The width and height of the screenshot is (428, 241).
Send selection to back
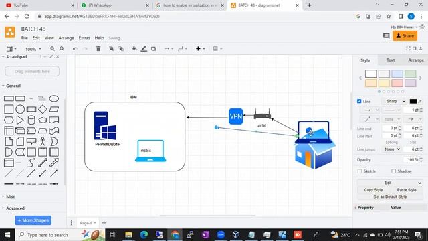coord(121,49)
